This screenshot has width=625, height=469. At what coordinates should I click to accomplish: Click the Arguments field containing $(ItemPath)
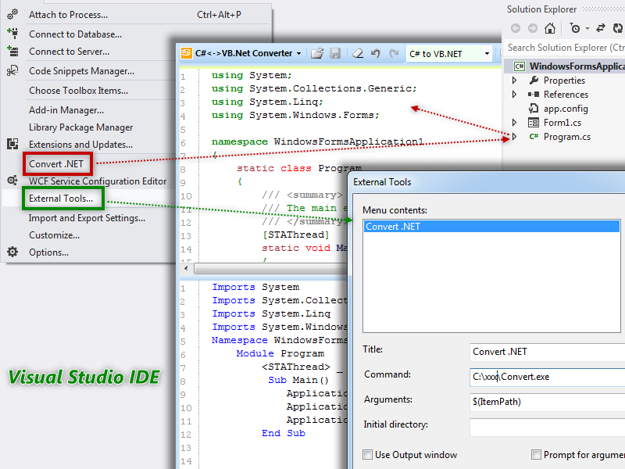pyautogui.click(x=547, y=402)
